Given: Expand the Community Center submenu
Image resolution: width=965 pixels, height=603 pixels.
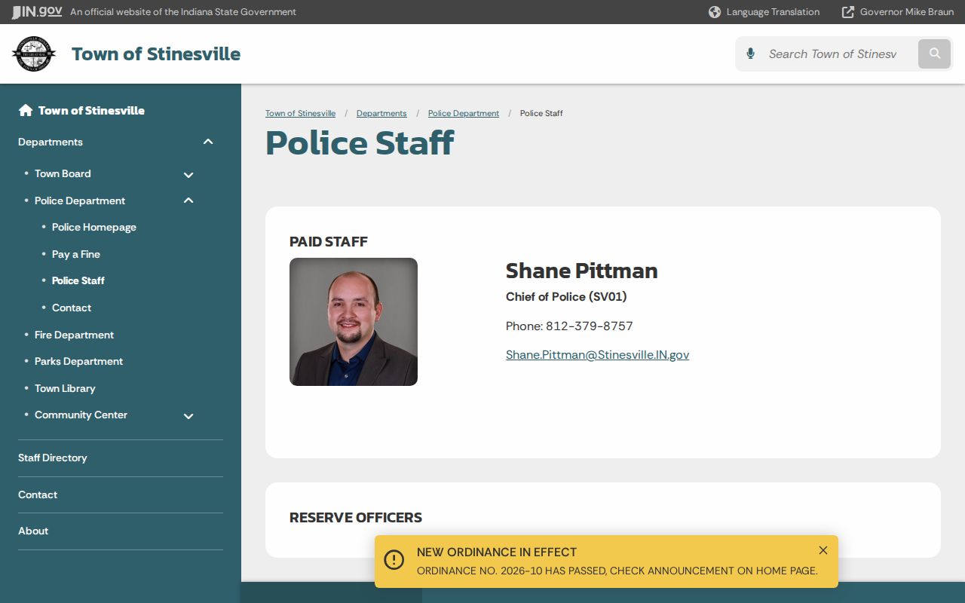Looking at the screenshot, I should coord(188,415).
